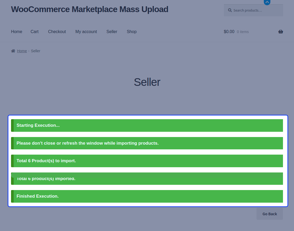Click the Go Back button

pos(270,214)
